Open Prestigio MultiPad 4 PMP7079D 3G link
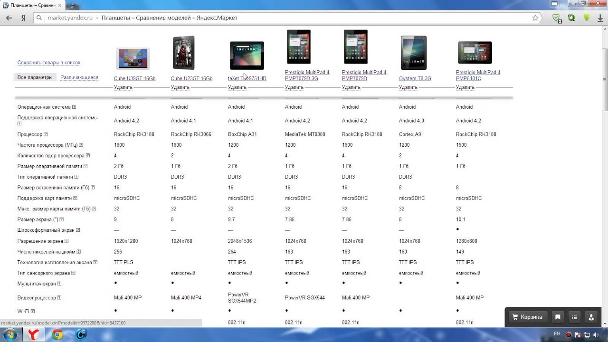Screen dimensions: 608x342 click(x=307, y=76)
